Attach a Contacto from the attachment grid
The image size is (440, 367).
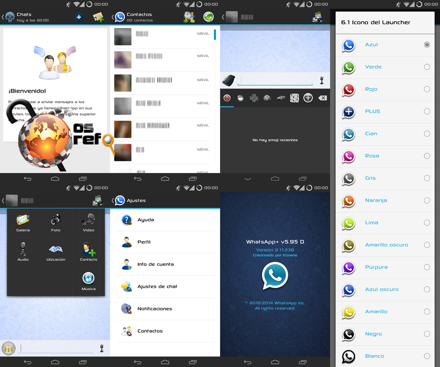tap(89, 252)
